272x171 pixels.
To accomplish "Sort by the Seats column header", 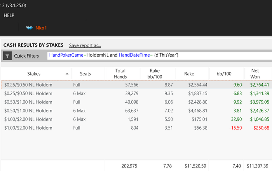I will [x=85, y=74].
